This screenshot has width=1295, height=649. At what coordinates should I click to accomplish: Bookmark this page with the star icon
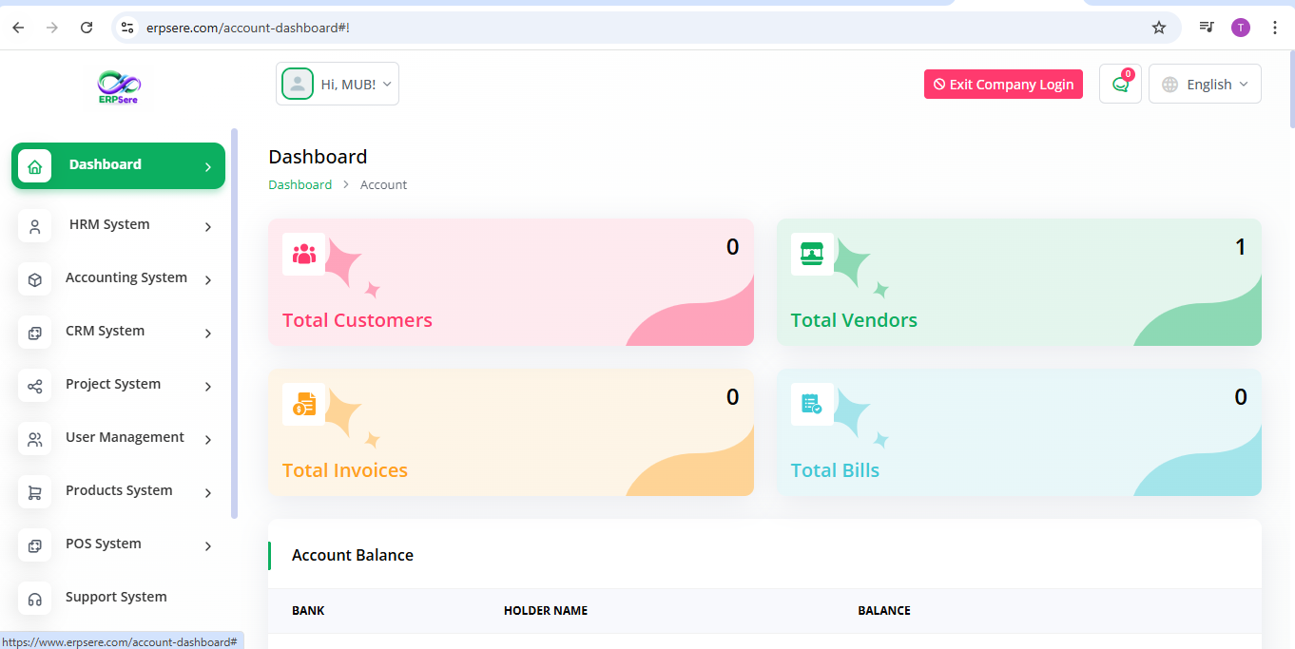click(1158, 28)
